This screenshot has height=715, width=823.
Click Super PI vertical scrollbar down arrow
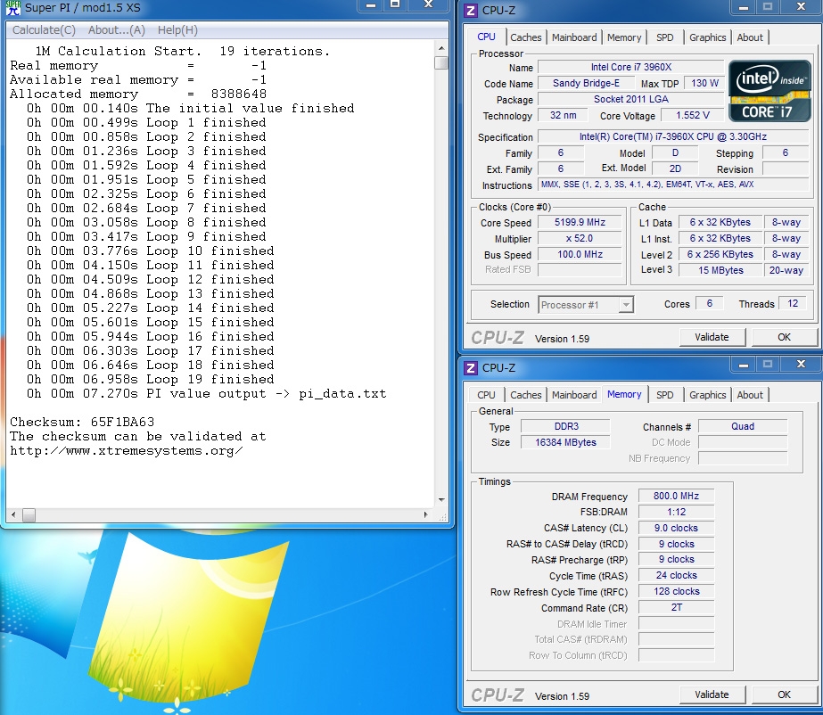pyautogui.click(x=441, y=501)
